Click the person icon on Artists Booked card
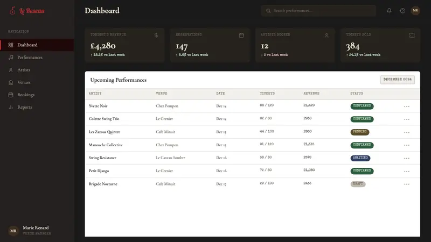The width and height of the screenshot is (431, 242). click(x=326, y=35)
